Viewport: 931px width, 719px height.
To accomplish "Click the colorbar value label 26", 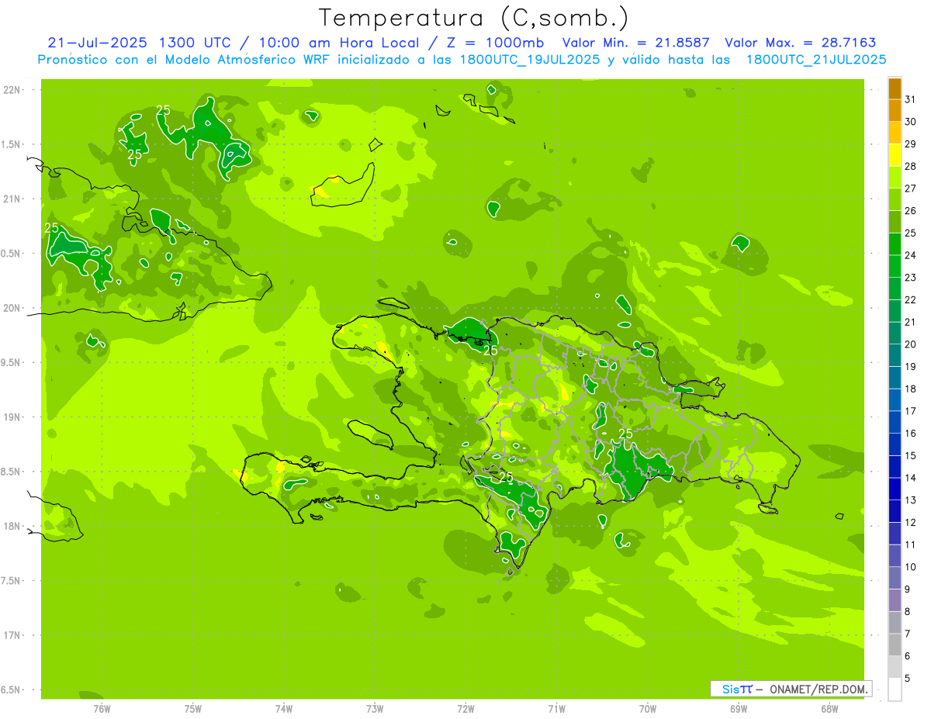I will (x=911, y=210).
